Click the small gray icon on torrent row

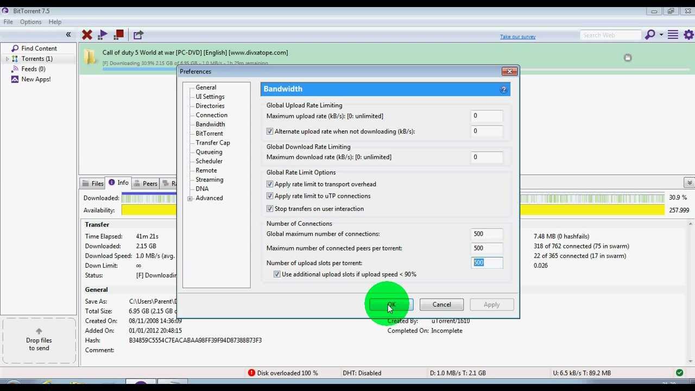tap(628, 58)
